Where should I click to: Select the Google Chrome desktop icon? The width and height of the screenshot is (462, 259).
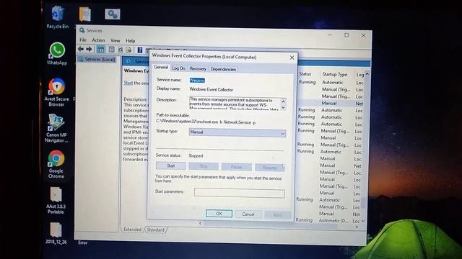pyautogui.click(x=56, y=164)
